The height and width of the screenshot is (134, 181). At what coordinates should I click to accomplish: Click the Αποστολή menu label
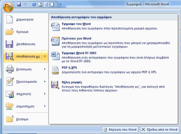pyautogui.click(x=24, y=94)
